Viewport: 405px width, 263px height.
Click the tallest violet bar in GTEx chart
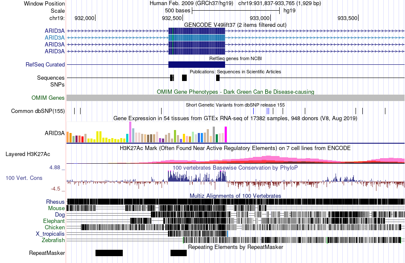[130, 132]
